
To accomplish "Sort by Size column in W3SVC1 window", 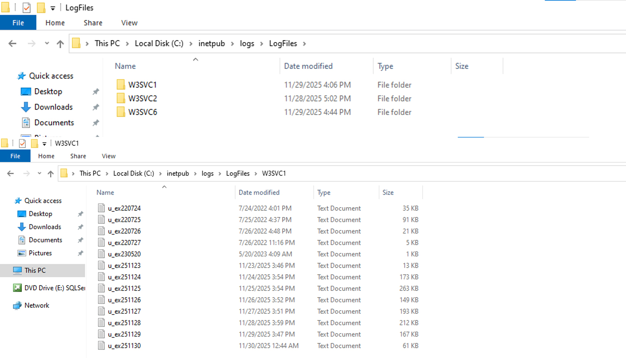I will tap(388, 192).
